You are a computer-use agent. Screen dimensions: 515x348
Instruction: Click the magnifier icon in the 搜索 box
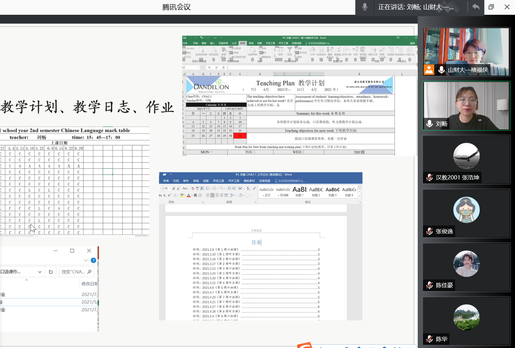point(90,272)
